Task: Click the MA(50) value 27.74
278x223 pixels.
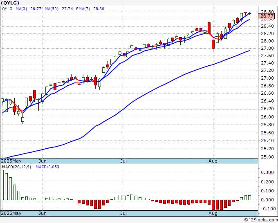Action: tap(67, 9)
